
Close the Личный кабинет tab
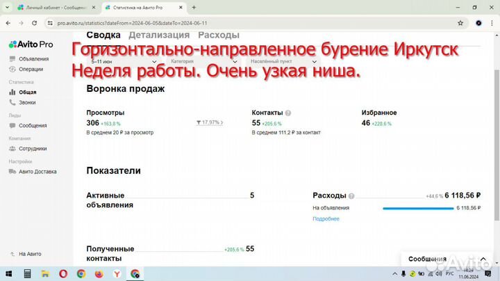click(x=94, y=8)
